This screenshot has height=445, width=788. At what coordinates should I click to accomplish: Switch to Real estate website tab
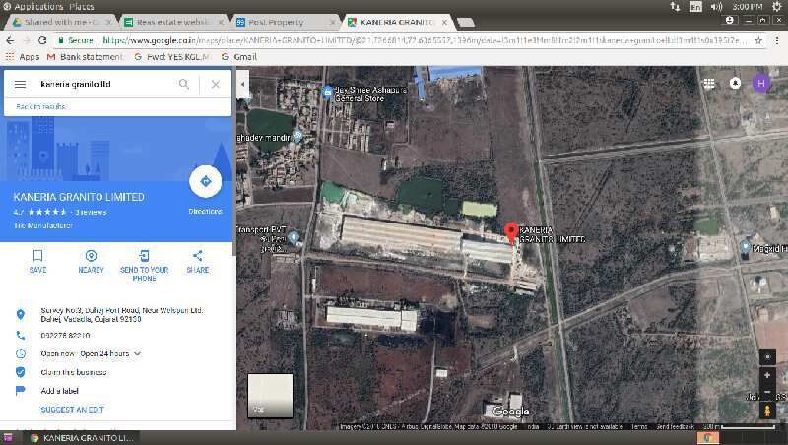point(172,22)
